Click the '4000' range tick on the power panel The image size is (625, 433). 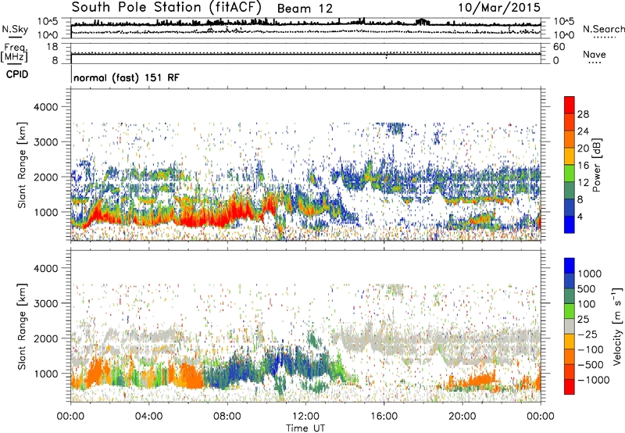coord(45,107)
